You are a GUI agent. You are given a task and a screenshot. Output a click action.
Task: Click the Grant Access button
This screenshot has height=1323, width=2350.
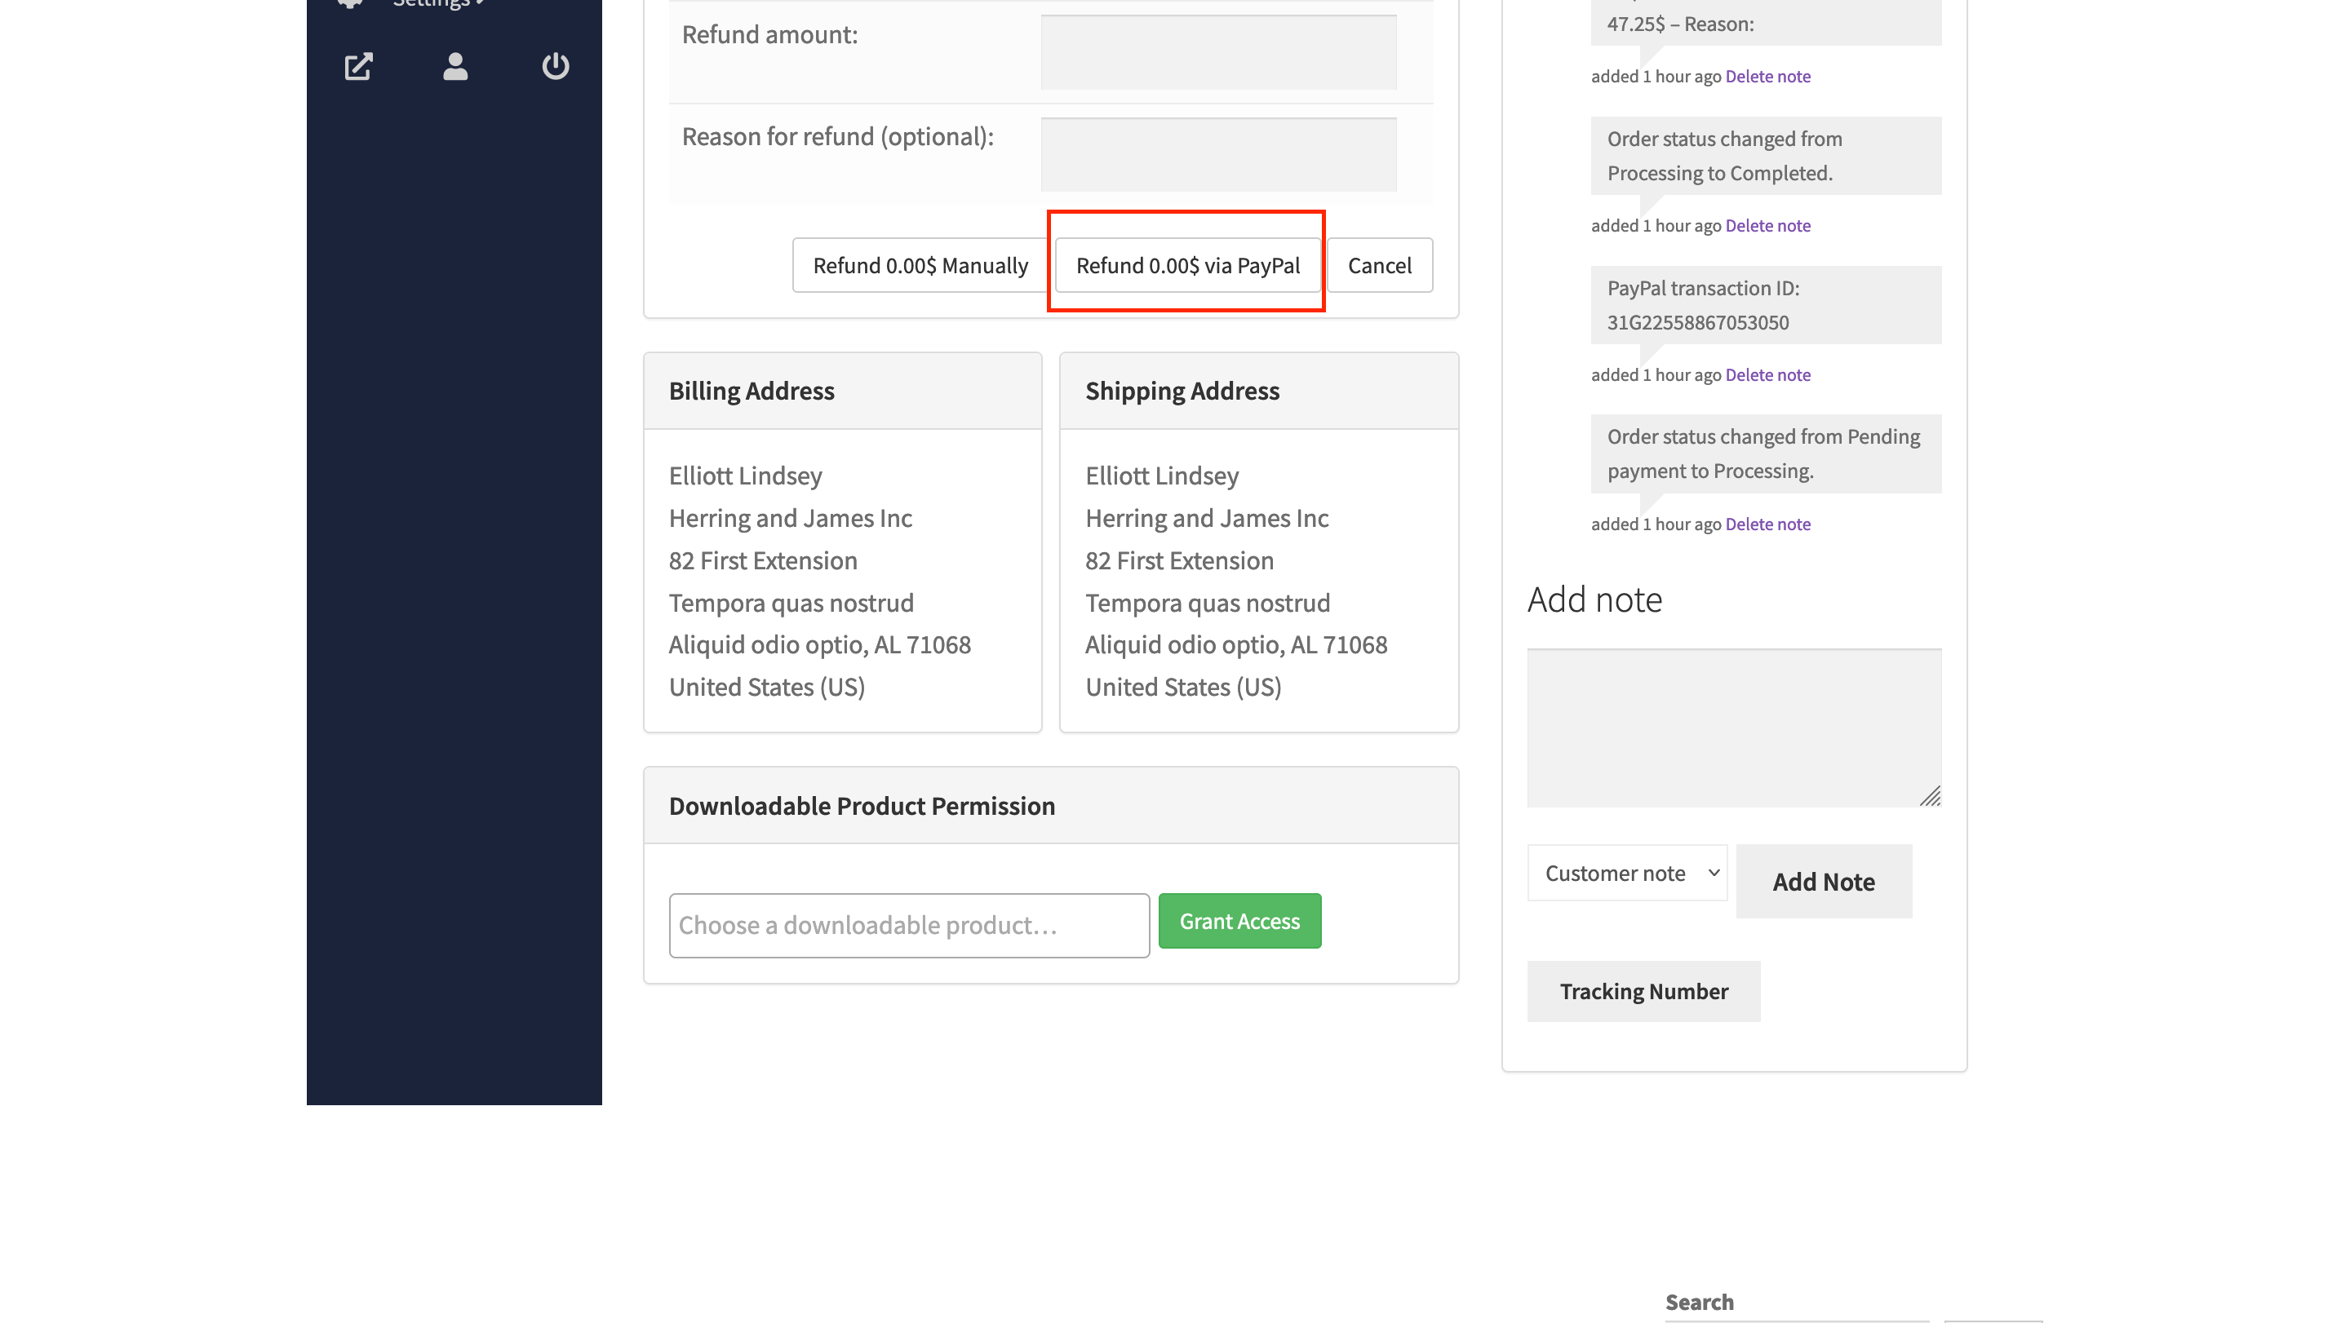point(1239,921)
